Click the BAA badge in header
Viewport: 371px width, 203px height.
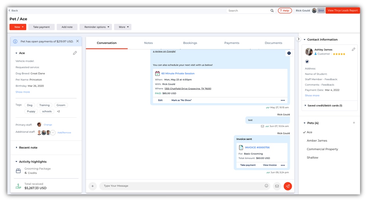[x=321, y=11]
